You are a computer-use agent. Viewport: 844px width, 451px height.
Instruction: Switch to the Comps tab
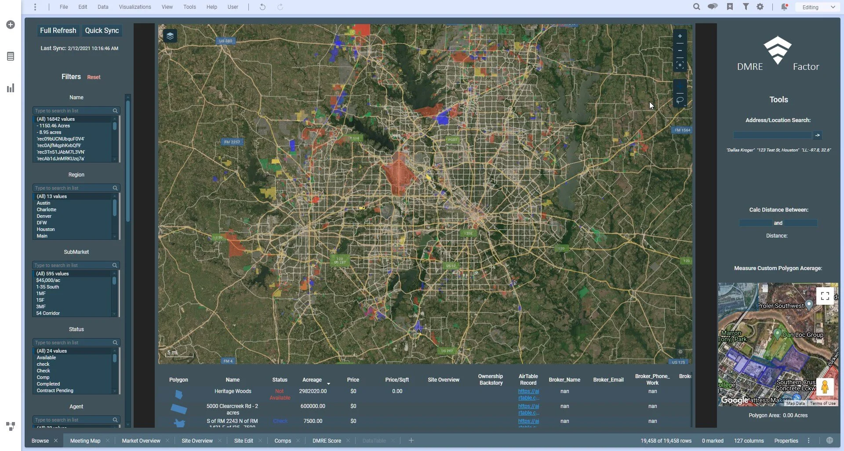tap(283, 440)
